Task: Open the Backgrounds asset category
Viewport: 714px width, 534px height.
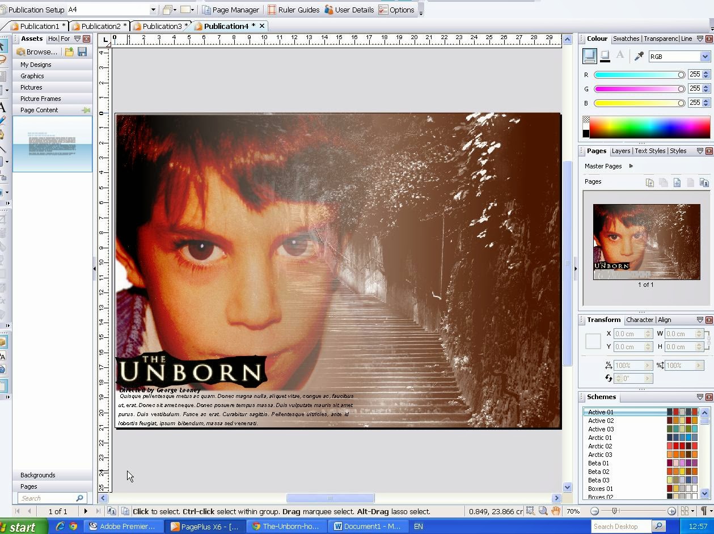Action: (53, 475)
